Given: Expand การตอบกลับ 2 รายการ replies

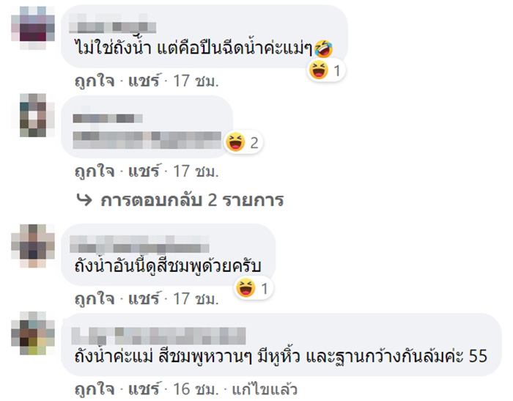Looking at the screenshot, I should 192,199.
